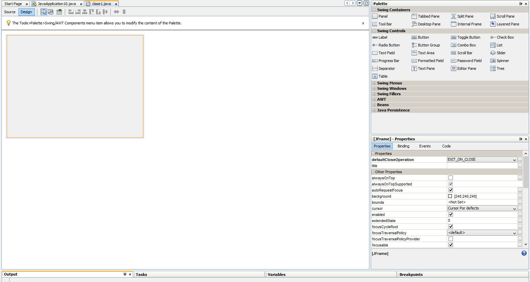Toggle the enabled property checkbox
The height and width of the screenshot is (282, 530).
click(x=451, y=215)
